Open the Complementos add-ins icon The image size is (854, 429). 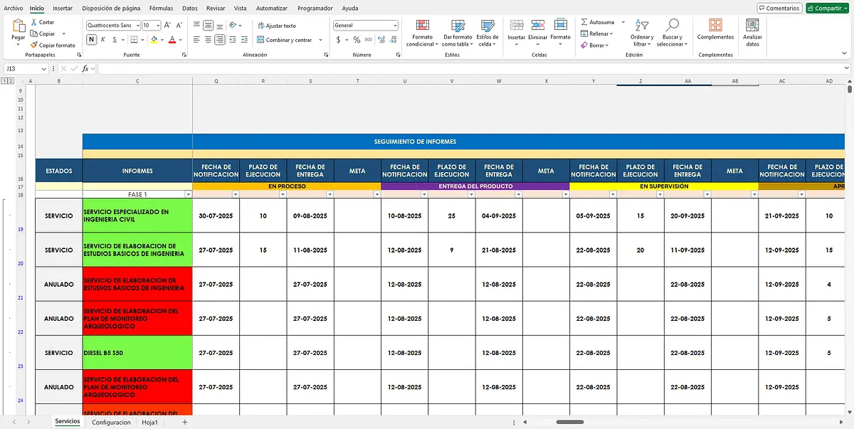(715, 24)
